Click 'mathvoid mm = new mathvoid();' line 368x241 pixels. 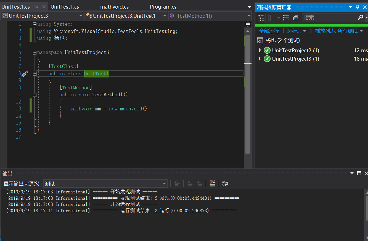(x=110, y=109)
